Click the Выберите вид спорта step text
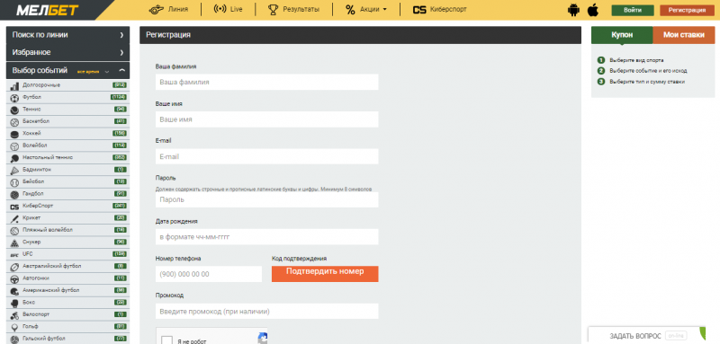 [636, 60]
